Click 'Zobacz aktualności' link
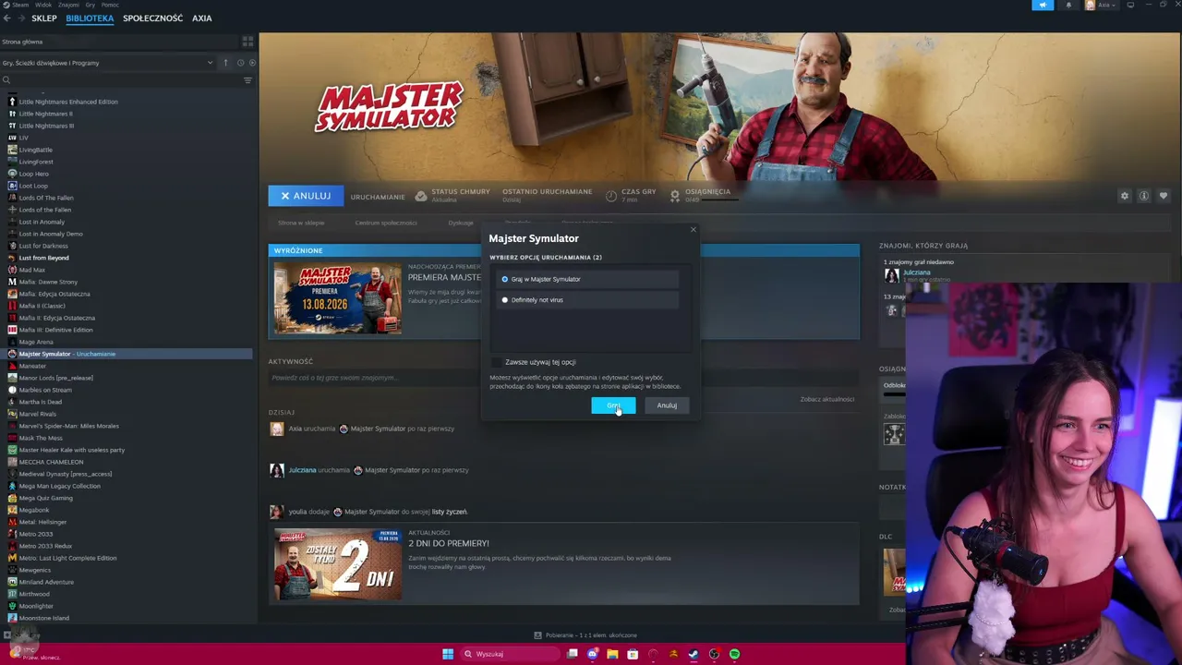Image resolution: width=1182 pixels, height=665 pixels. click(x=827, y=399)
